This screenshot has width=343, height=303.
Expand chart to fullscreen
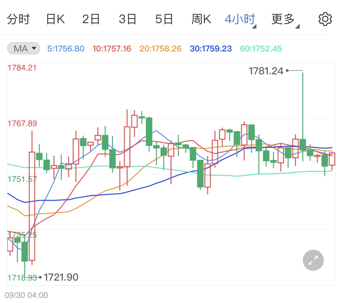click(313, 260)
